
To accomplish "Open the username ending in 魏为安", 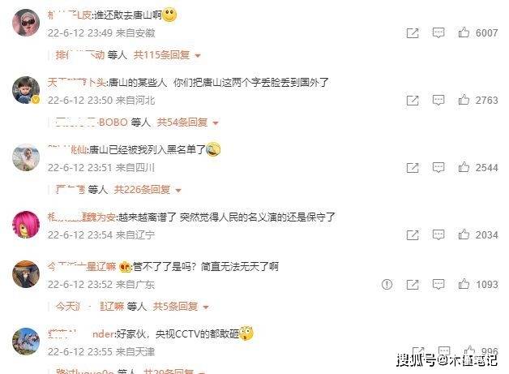I will click(82, 217).
